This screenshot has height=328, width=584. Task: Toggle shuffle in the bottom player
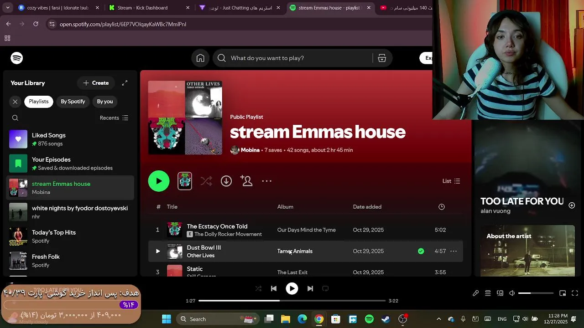[258, 288]
